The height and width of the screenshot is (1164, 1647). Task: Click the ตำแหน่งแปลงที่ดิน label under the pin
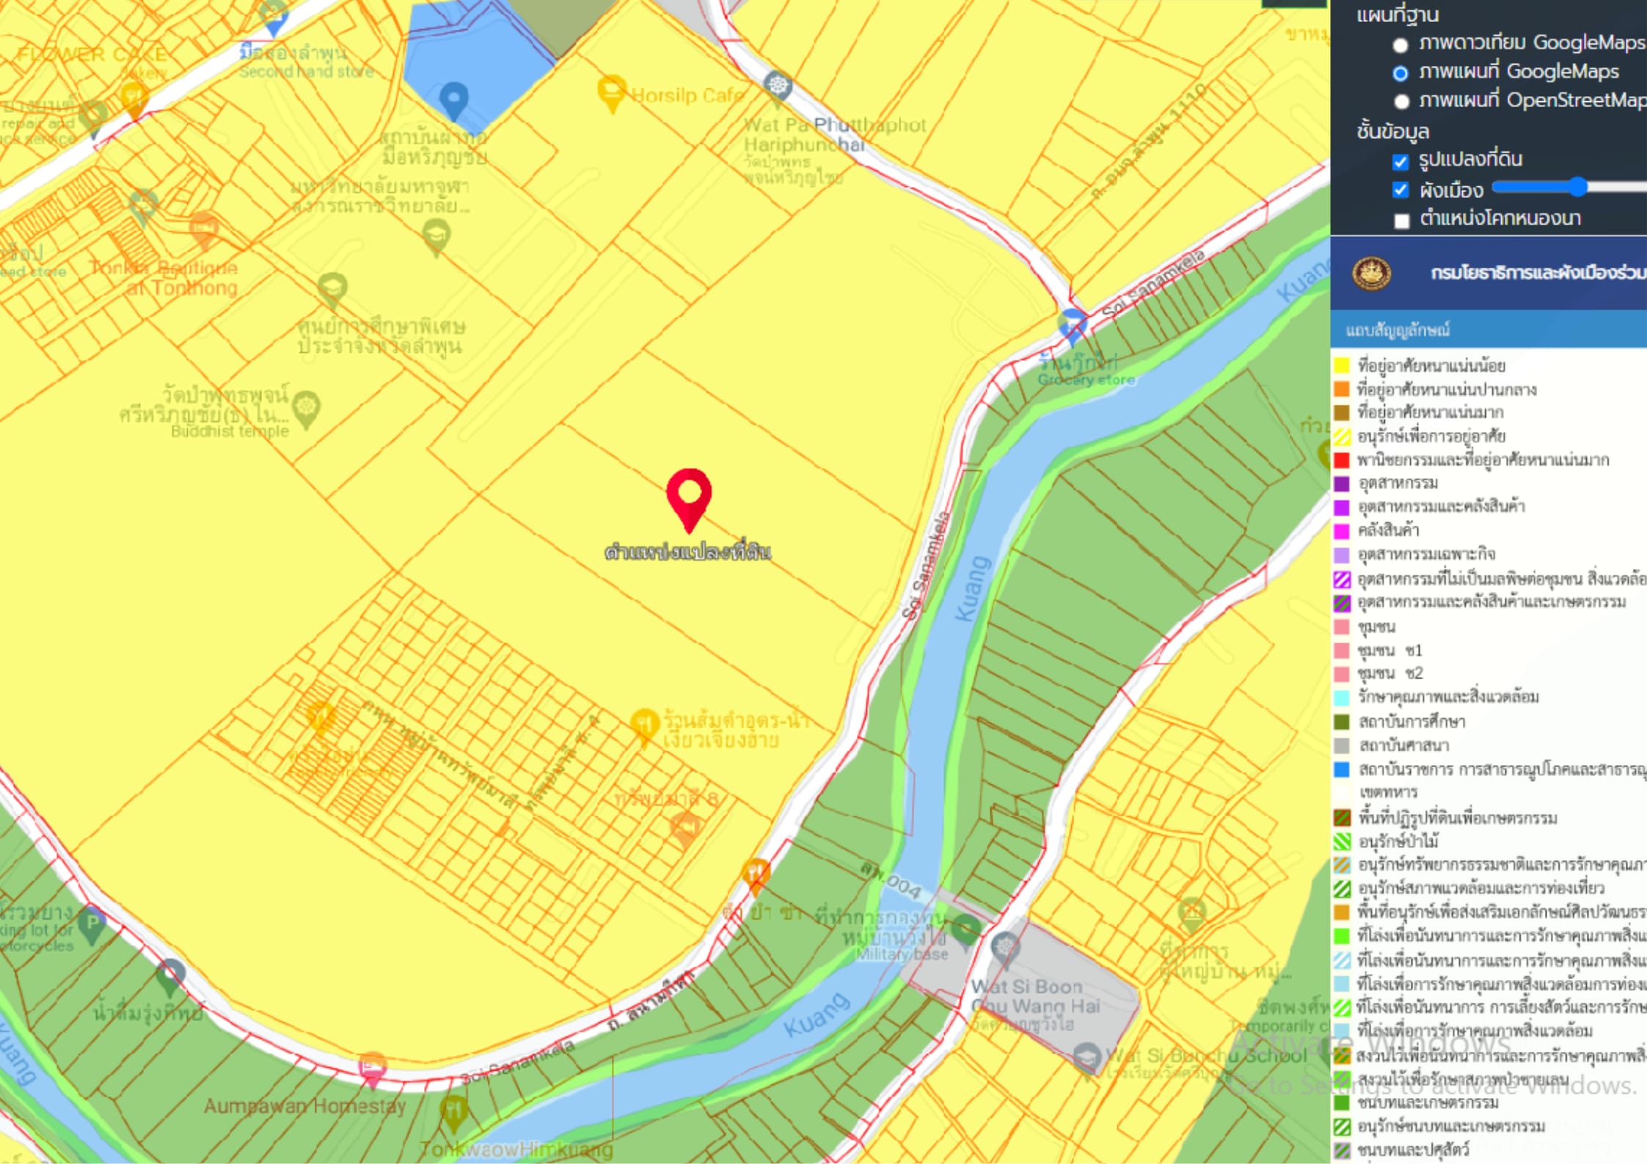pos(688,552)
